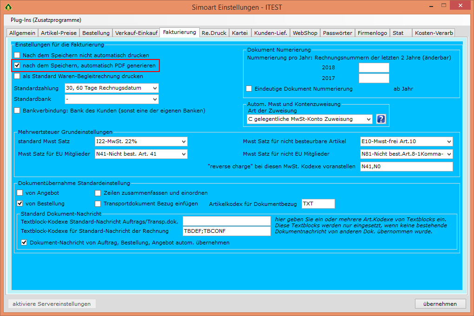Image resolution: width=474 pixels, height=316 pixels.
Task: Uncheck the 'von Bestellung' checkbox
Action: 20,204
